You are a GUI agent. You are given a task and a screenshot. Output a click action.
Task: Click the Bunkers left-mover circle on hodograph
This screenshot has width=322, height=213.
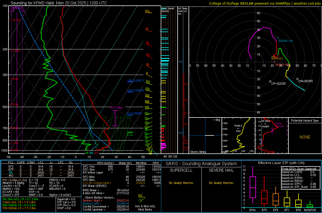tap(278, 38)
